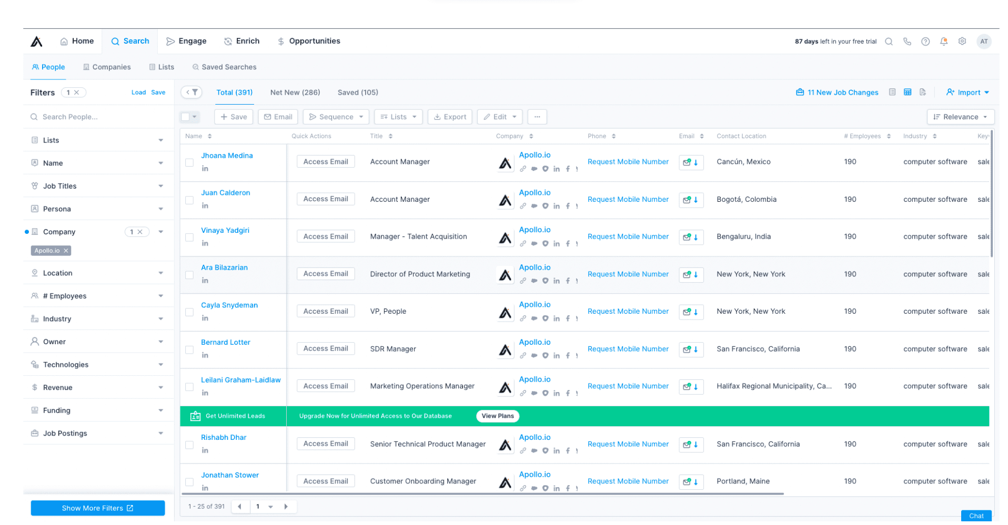Clear all filters with the 1 x badge
This screenshot has width=1008, height=525.
tap(74, 92)
